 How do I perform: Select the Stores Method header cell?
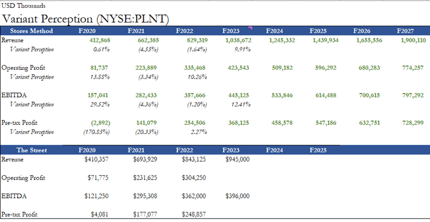(x=31, y=31)
